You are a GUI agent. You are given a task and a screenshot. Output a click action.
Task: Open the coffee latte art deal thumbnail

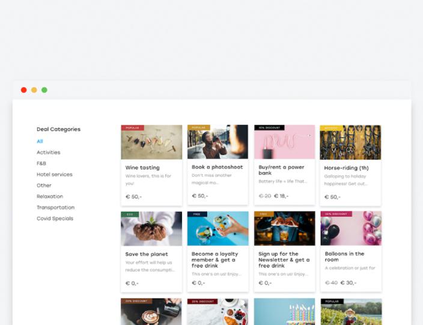tap(151, 313)
